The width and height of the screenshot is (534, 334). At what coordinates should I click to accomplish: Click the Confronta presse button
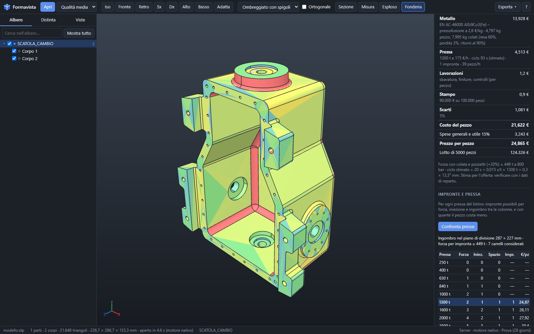[x=458, y=226]
